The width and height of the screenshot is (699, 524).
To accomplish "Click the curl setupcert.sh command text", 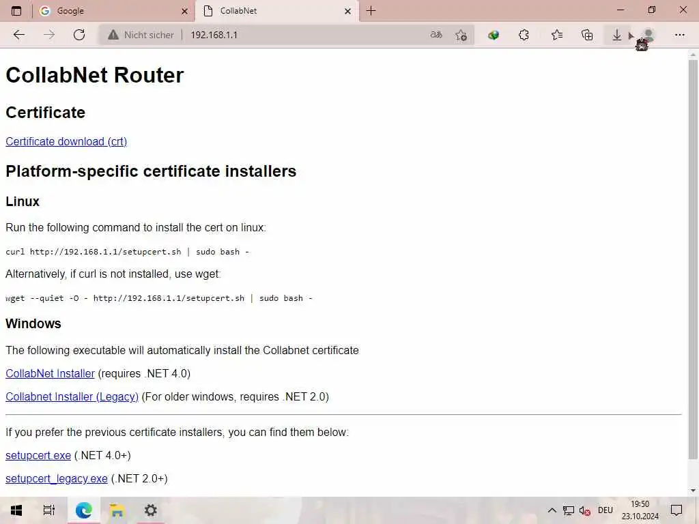I will pyautogui.click(x=128, y=252).
